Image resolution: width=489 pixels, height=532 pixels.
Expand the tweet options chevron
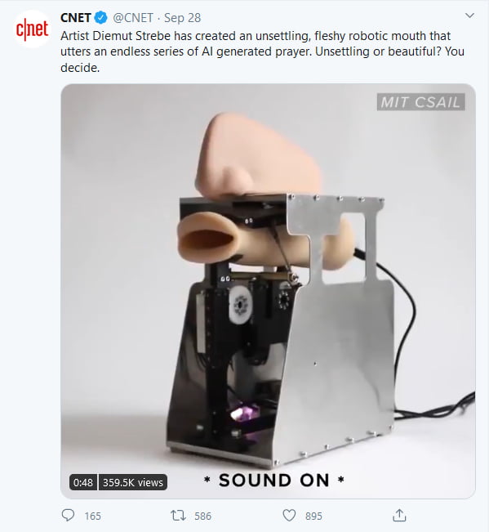(469, 16)
